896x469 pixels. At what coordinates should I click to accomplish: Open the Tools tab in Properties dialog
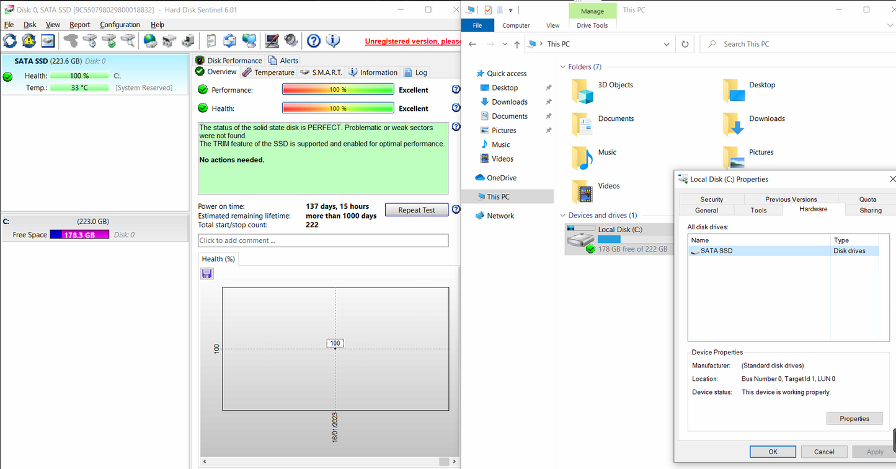pyautogui.click(x=758, y=210)
